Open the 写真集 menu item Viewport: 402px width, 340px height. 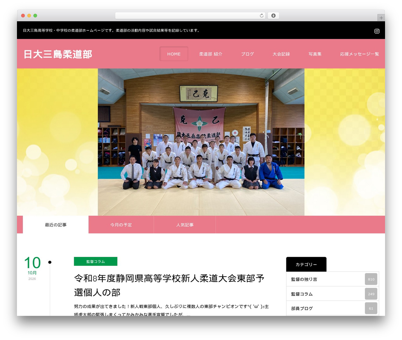pyautogui.click(x=315, y=54)
